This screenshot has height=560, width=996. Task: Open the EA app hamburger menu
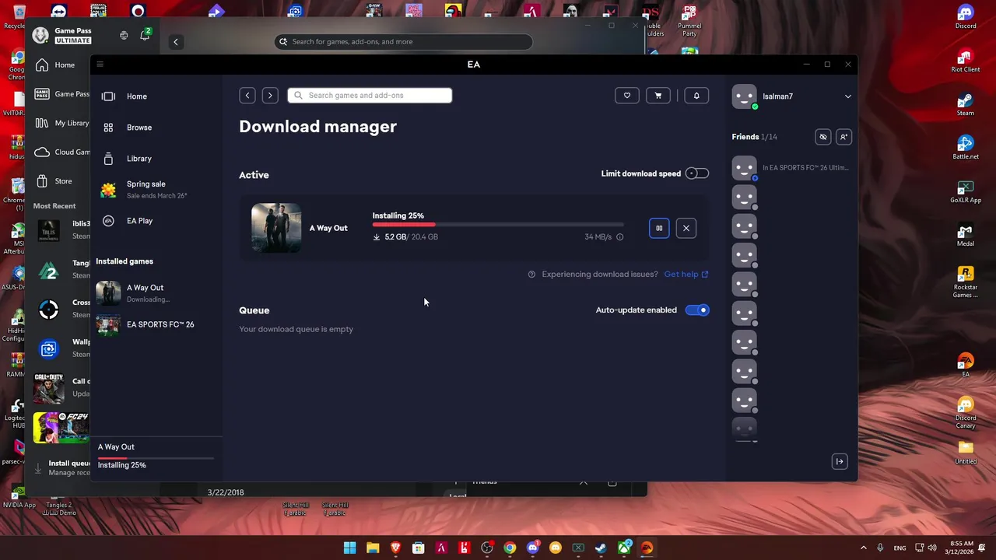100,65
